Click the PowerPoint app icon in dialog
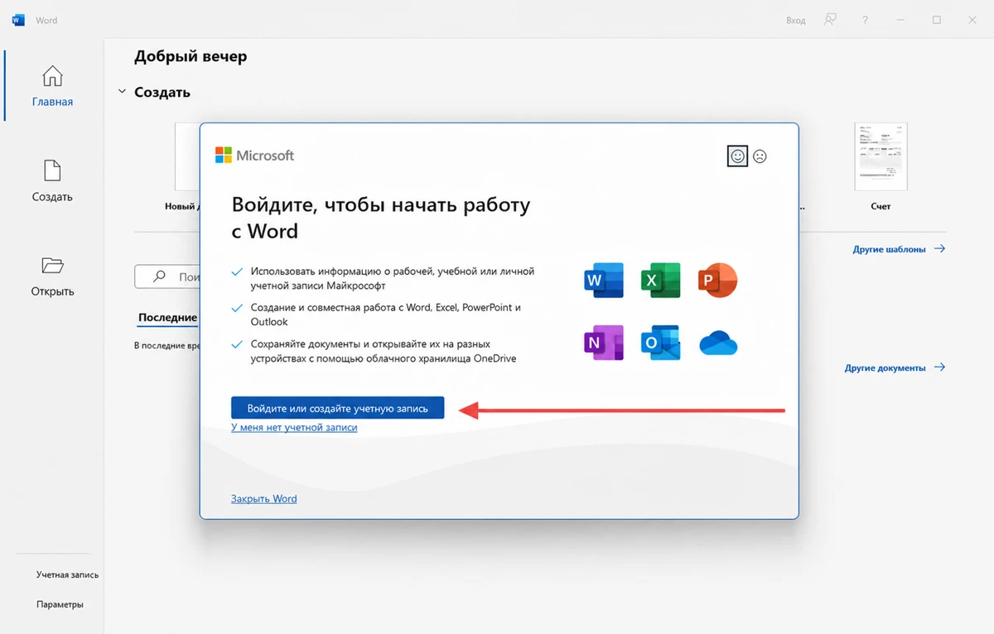Image resolution: width=994 pixels, height=634 pixels. [x=717, y=281]
